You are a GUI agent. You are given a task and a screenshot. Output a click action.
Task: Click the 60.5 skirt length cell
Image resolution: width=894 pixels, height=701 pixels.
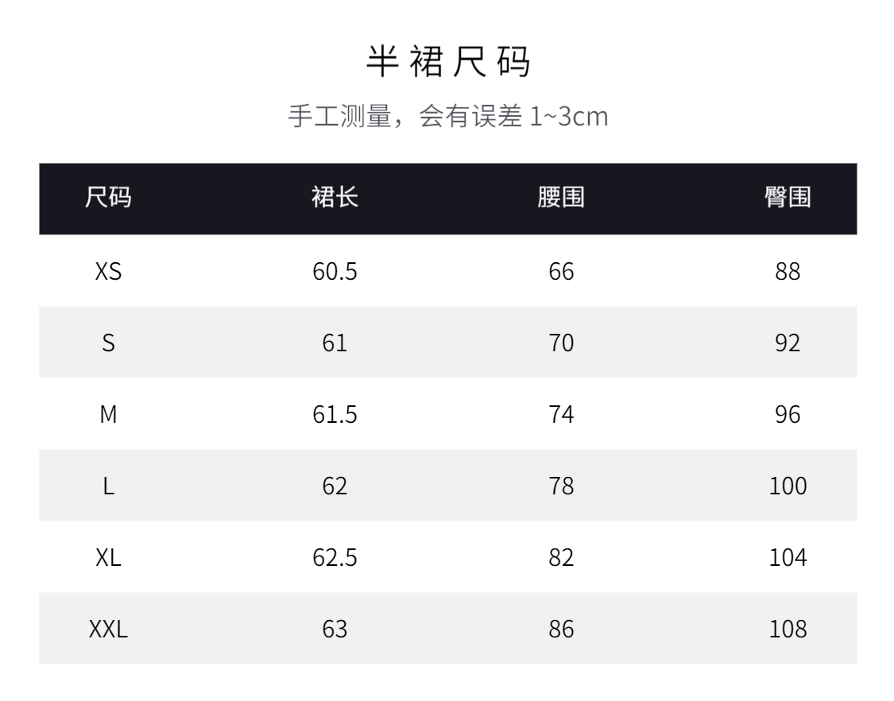(335, 272)
